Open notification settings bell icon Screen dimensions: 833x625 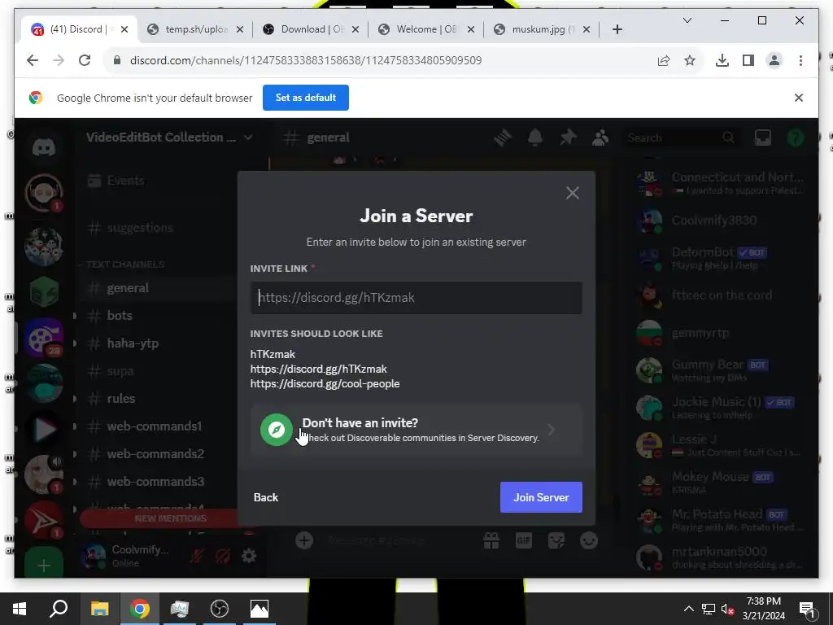[535, 138]
